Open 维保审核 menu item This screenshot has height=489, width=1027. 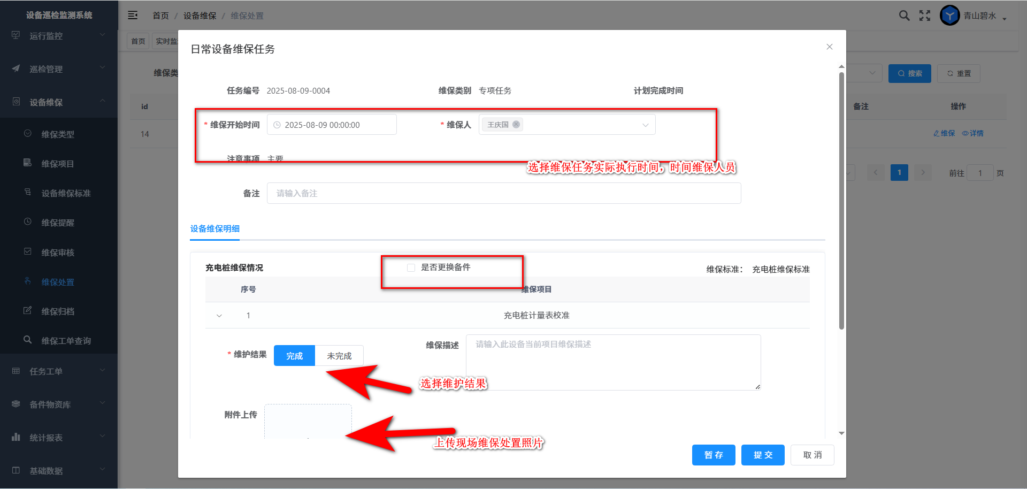[58, 253]
